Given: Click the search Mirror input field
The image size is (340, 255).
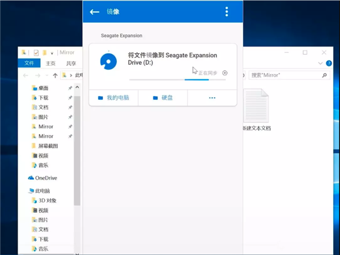Looking at the screenshot, I should 289,75.
